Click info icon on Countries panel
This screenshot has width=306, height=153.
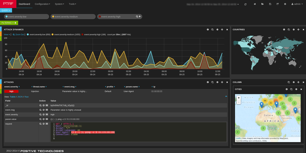click(x=284, y=29)
